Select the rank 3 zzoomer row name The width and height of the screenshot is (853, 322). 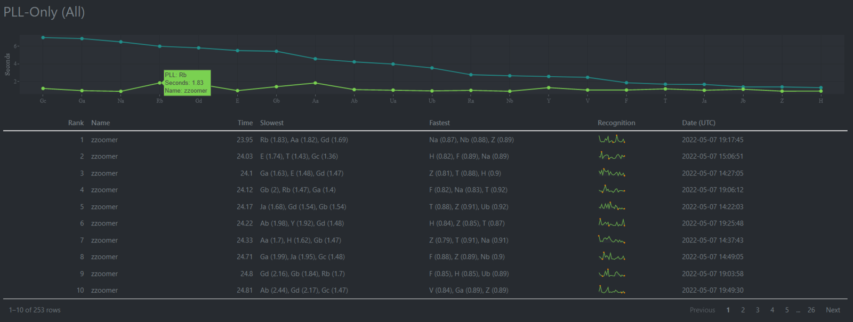coord(104,173)
